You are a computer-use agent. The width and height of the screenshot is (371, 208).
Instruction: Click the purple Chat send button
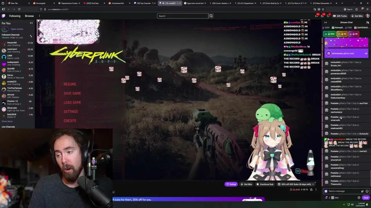click(366, 198)
